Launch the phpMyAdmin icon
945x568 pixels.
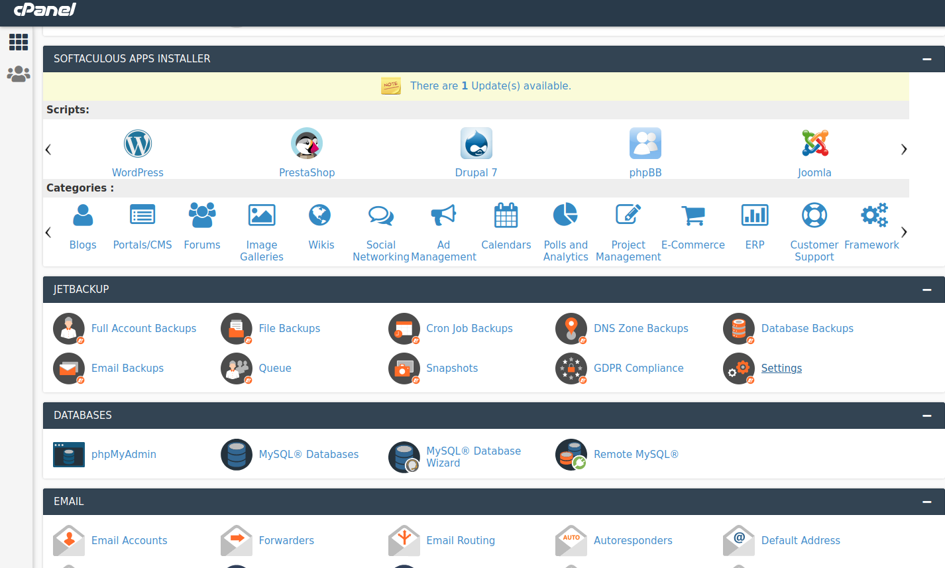(69, 455)
